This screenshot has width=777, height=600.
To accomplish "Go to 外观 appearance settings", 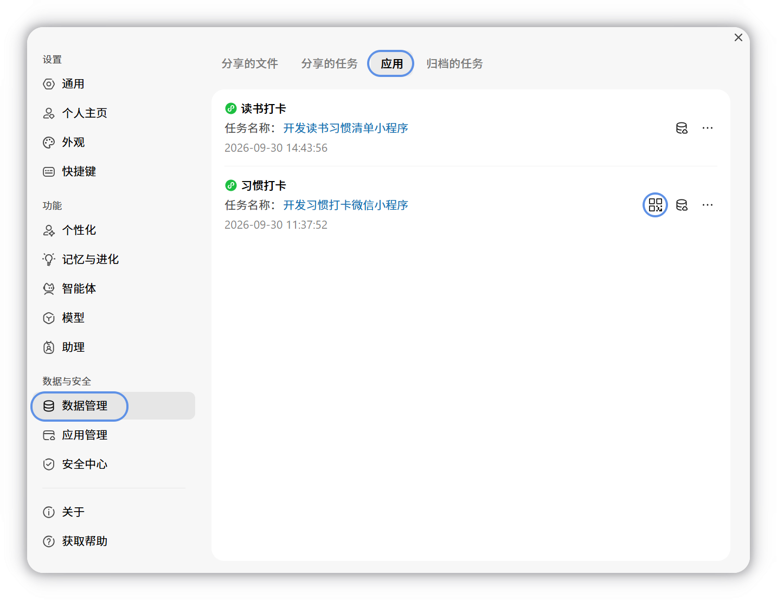I will [x=113, y=143].
